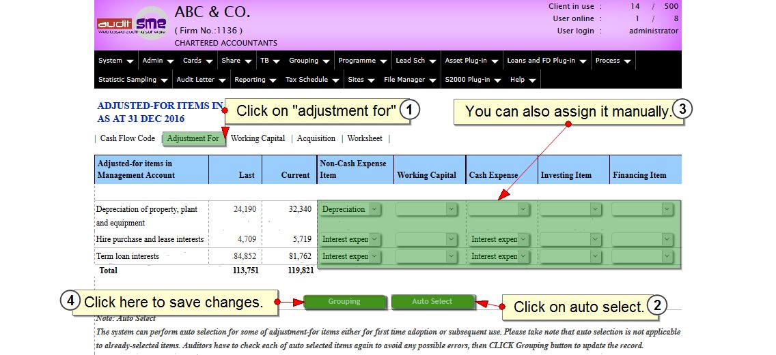Screen dimensions: 776x355
Task: Expand Depreciation row Cash Expense dropdown
Action: click(499, 209)
